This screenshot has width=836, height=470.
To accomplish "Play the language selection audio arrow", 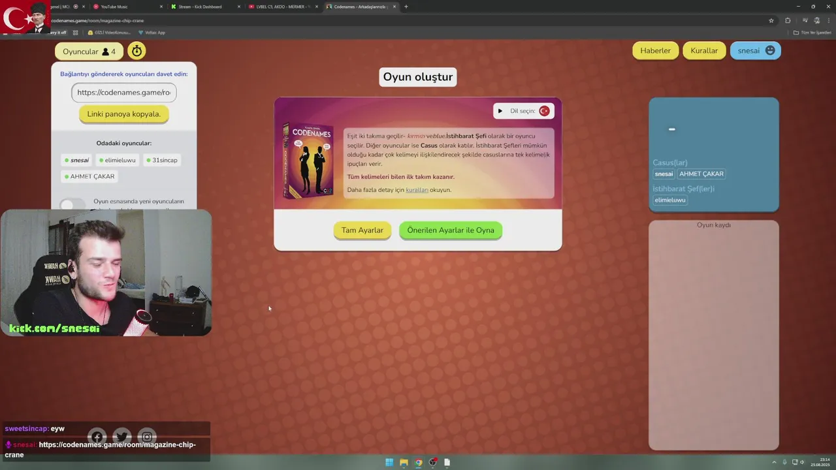I will [500, 111].
